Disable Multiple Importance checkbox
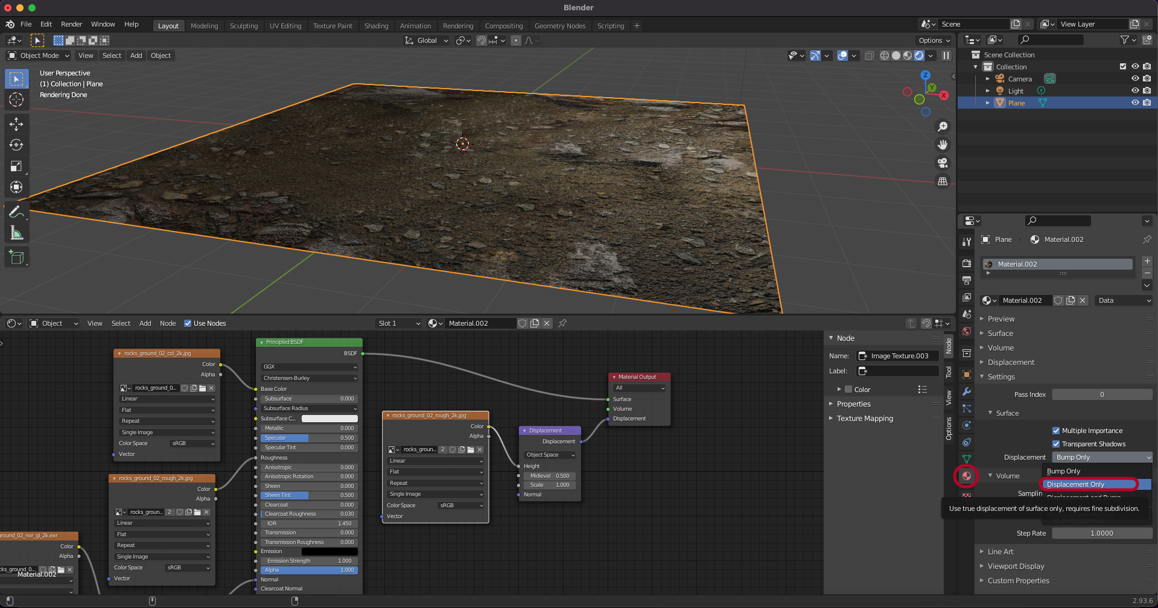The image size is (1158, 608). point(1056,431)
